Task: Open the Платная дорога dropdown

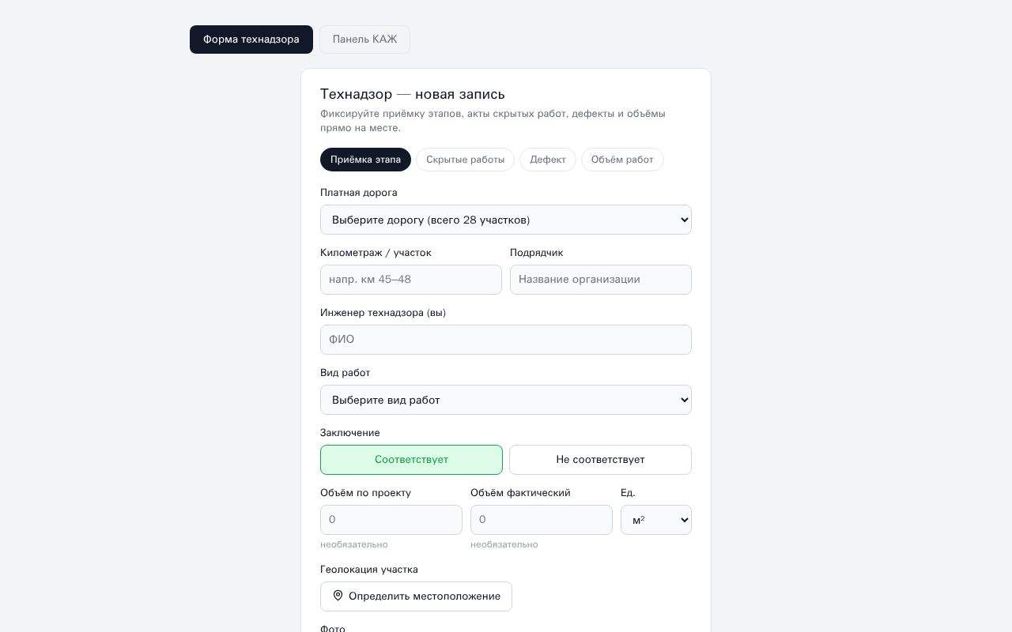Action: [x=506, y=220]
